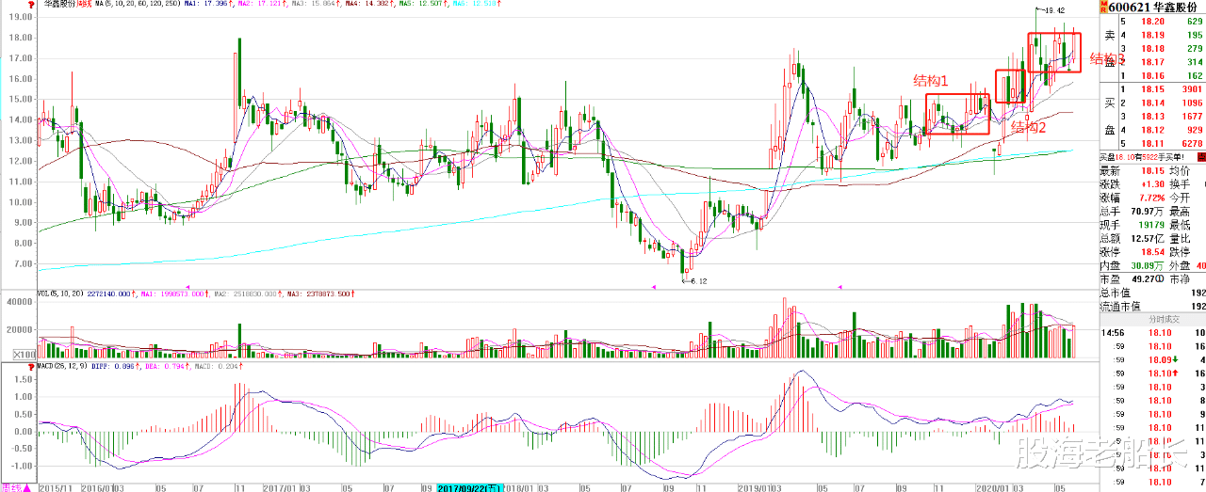Click the 19.42 high price marker
Screen dimensions: 1206x492
pyautogui.click(x=1052, y=9)
